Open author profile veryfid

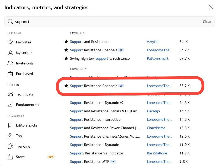click(153, 42)
